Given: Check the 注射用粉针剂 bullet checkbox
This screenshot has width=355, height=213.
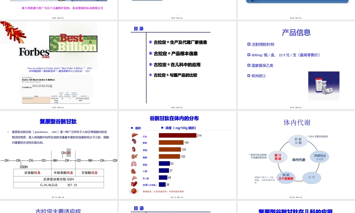Looking at the screenshot, I should pos(249,44).
